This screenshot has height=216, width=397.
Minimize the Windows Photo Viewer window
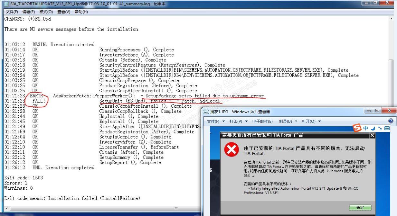point(369,110)
